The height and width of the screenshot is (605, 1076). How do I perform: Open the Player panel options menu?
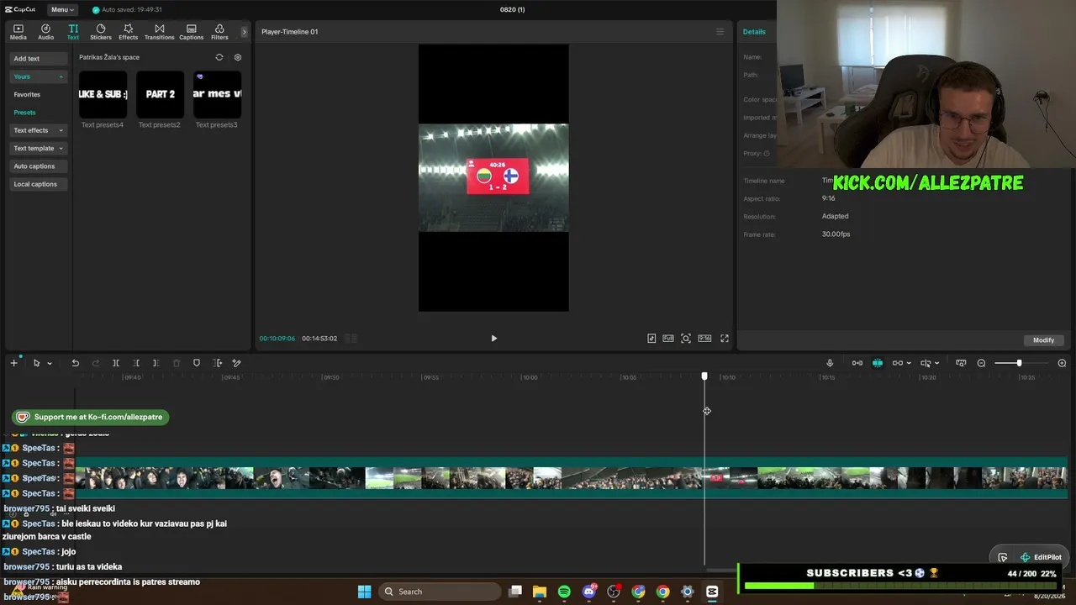click(720, 32)
